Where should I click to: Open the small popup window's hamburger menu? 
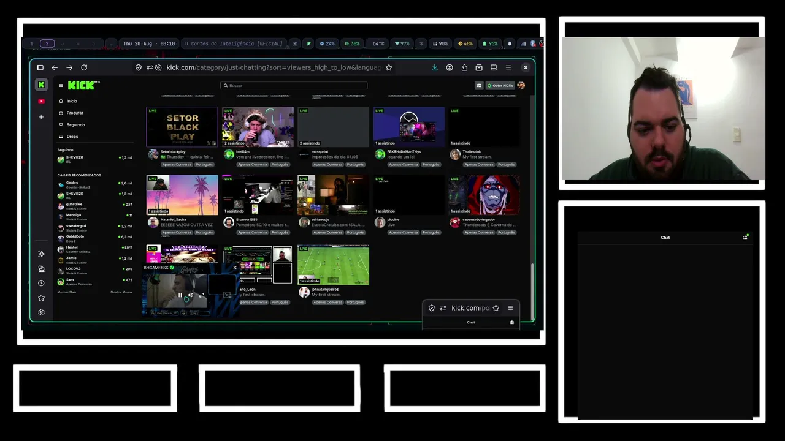[x=510, y=308]
